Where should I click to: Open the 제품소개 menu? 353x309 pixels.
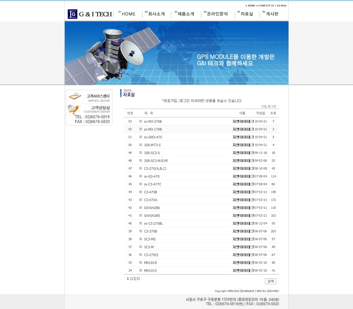(x=186, y=14)
